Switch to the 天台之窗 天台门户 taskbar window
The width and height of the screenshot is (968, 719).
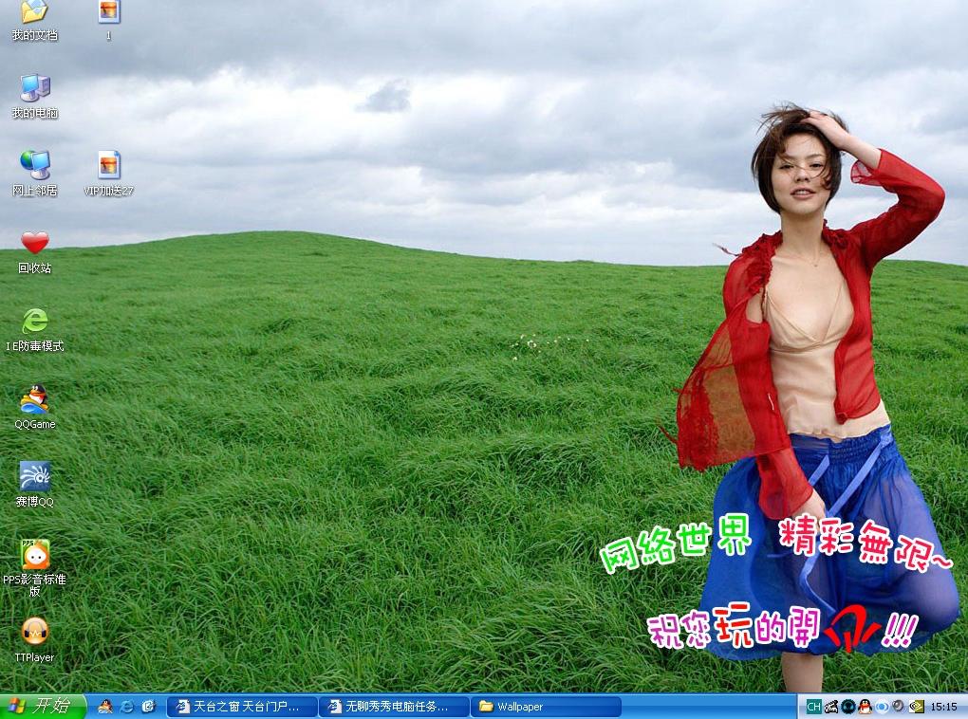241,707
